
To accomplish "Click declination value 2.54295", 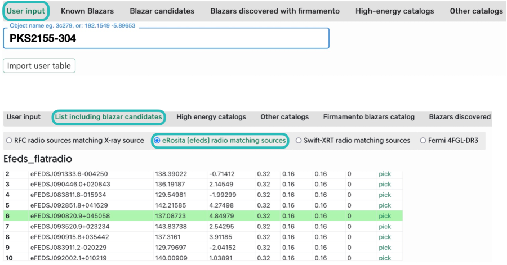I will click(221, 227).
